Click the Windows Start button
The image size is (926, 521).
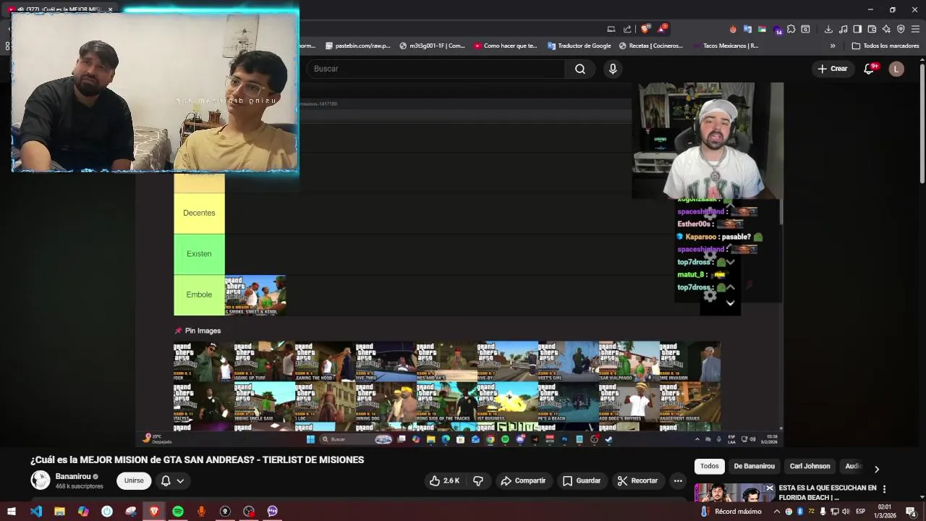pyautogui.click(x=12, y=512)
